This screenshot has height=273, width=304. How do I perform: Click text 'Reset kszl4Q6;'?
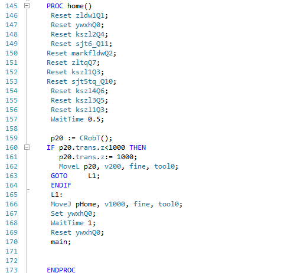pyautogui.click(x=80, y=91)
